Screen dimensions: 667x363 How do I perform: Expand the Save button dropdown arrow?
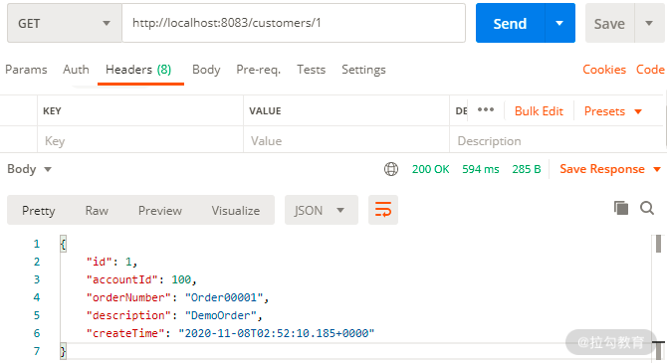click(649, 23)
